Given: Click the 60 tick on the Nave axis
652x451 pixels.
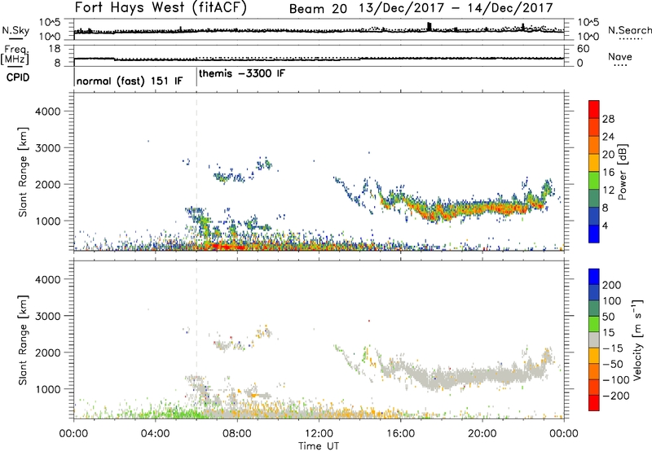Looking at the screenshot, I should coord(584,49).
